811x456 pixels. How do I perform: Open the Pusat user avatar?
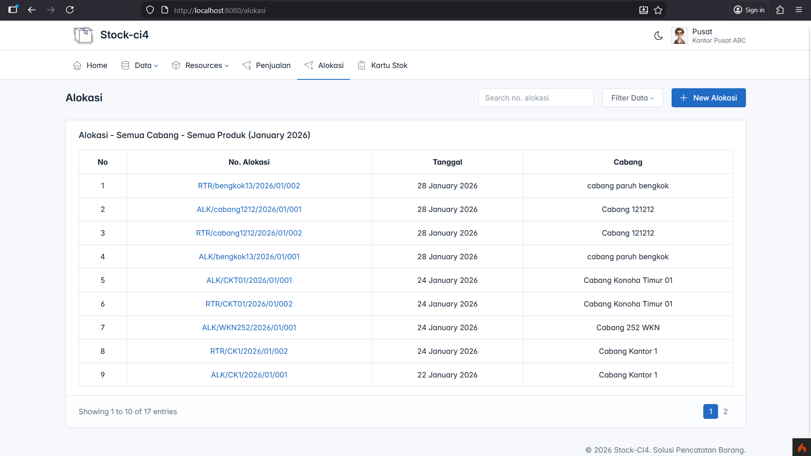[x=680, y=35]
